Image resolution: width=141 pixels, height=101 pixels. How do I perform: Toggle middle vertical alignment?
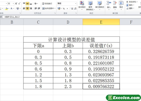[27, 4]
